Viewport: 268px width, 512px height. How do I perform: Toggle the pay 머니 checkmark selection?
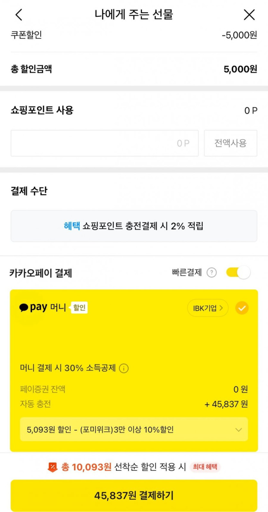pos(242,308)
